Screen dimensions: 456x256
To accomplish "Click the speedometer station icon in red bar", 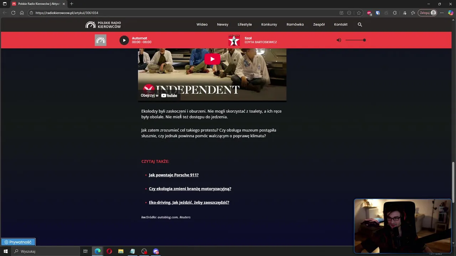I will point(100,40).
